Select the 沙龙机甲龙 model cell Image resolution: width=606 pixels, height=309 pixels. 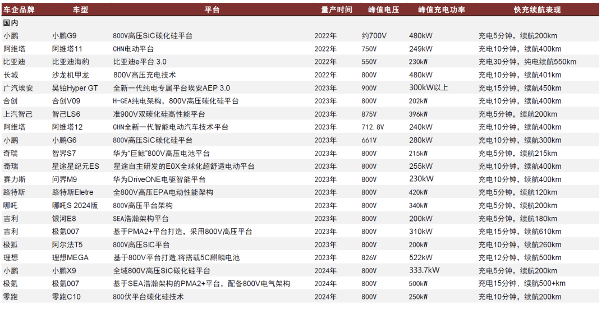(x=71, y=75)
